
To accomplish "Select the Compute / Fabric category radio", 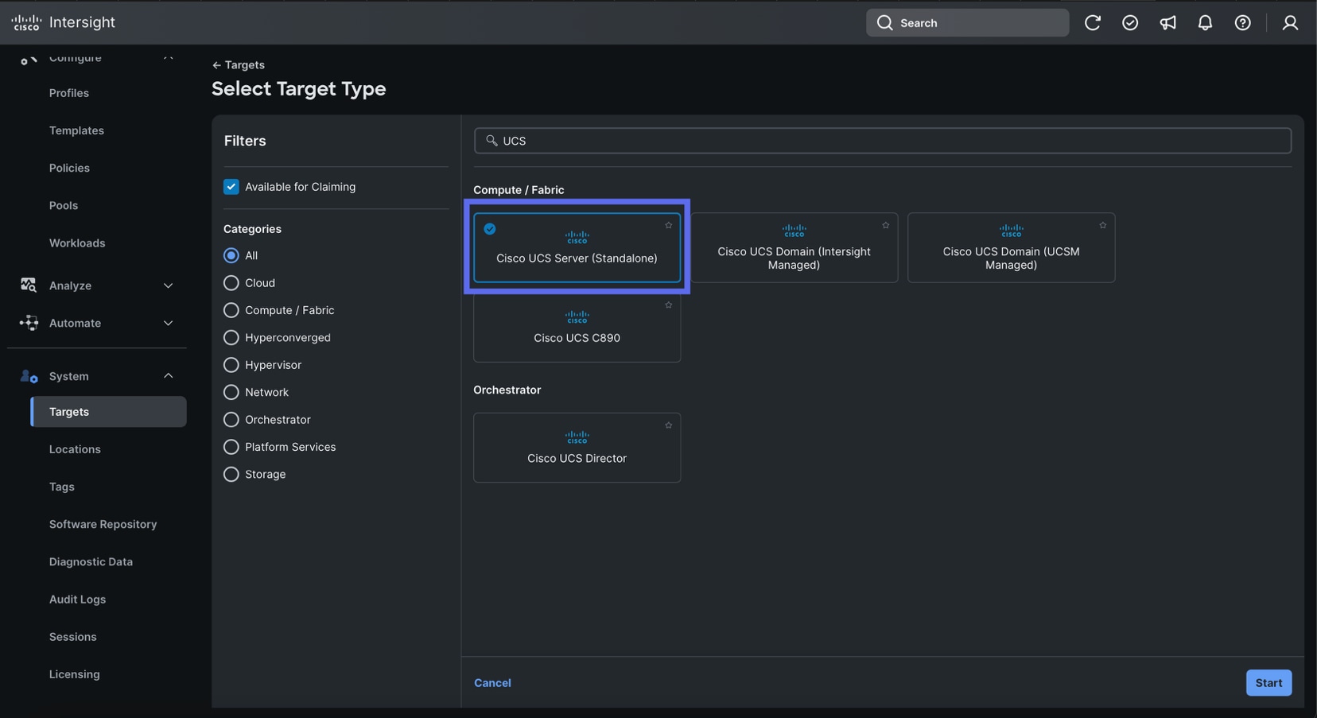I will 231,310.
